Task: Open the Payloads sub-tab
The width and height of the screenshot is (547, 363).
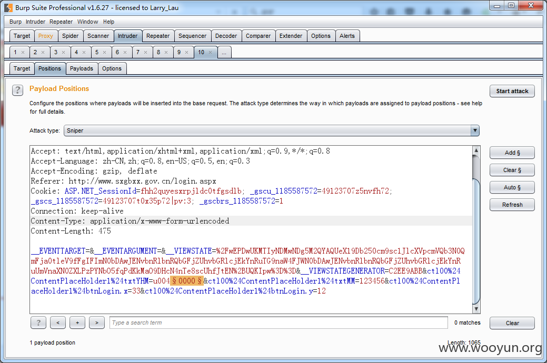Action: click(81, 69)
